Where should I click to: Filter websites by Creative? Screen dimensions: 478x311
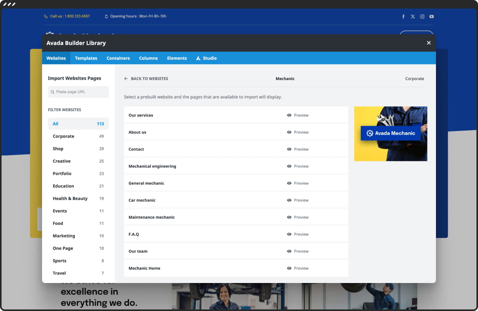78,161
